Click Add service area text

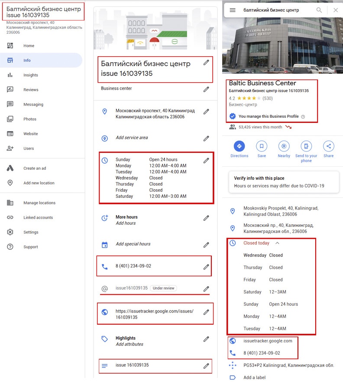click(x=132, y=138)
